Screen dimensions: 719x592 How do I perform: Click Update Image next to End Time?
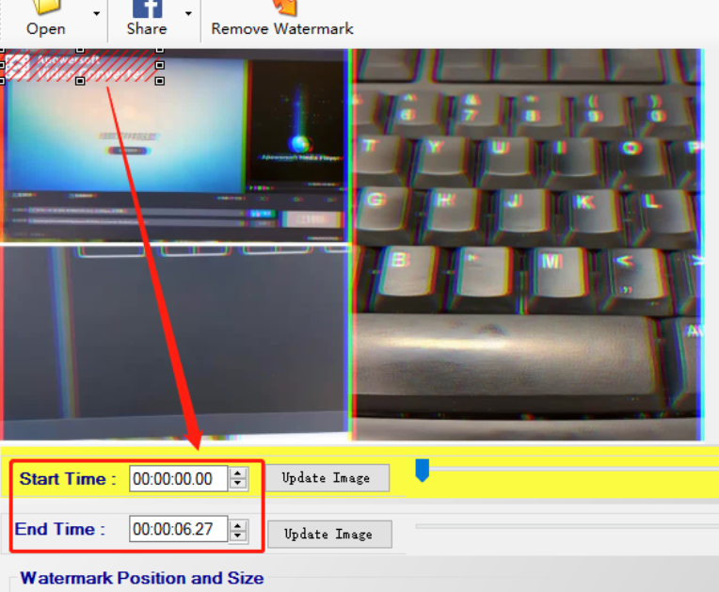pos(329,535)
